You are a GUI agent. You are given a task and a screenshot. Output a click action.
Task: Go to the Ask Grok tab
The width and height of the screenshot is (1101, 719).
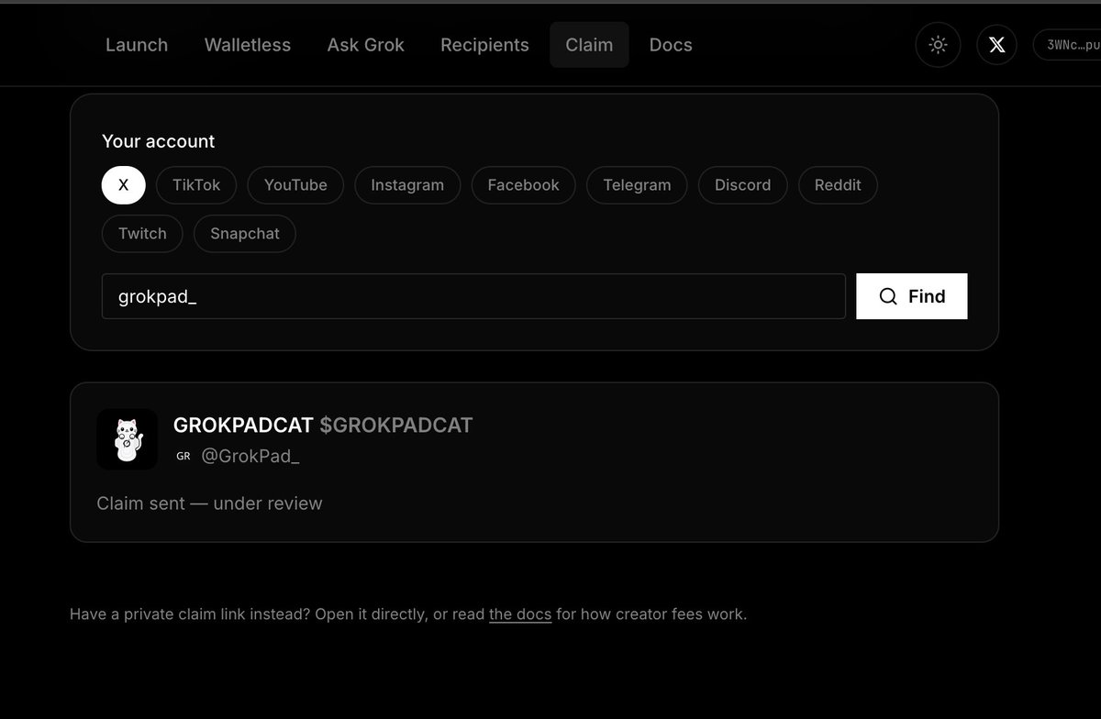(366, 45)
